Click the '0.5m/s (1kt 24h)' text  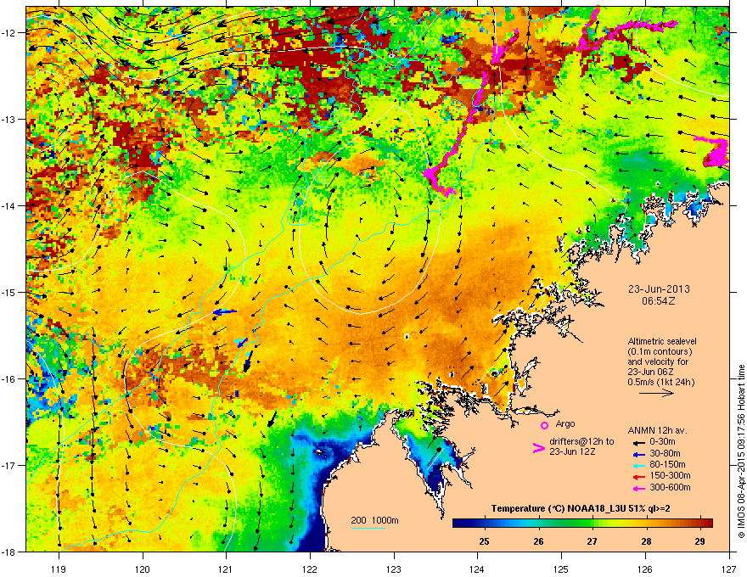[660, 382]
